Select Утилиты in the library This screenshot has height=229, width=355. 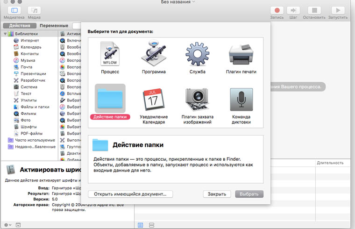tap(28, 100)
